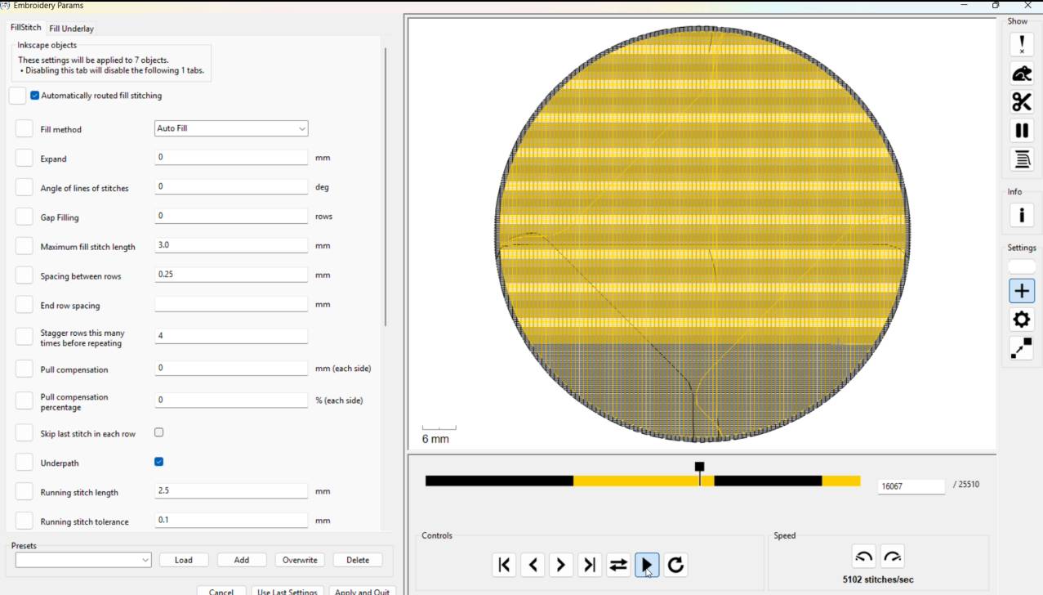Click background color swatch under Settings
Screen dimensions: 1043x595
point(1022,266)
